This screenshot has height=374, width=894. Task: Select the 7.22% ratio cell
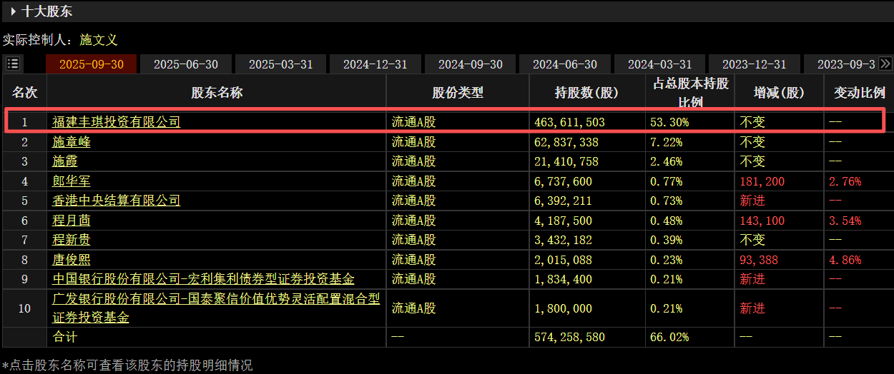[x=667, y=142]
